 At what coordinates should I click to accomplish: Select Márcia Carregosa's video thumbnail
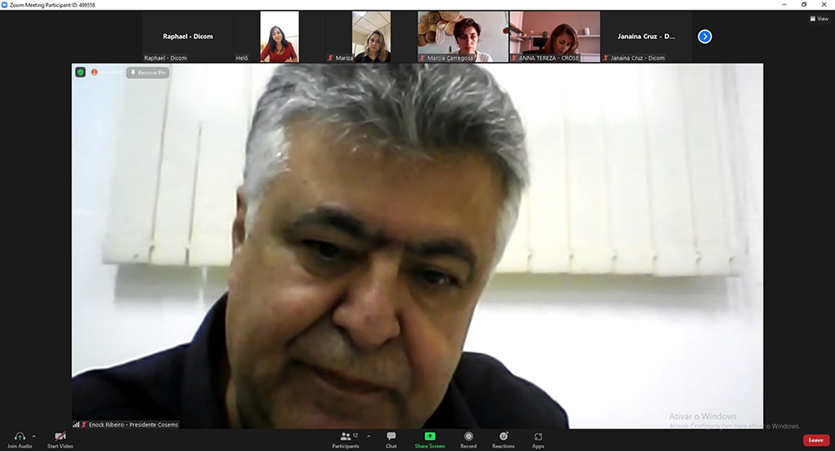pyautogui.click(x=462, y=36)
